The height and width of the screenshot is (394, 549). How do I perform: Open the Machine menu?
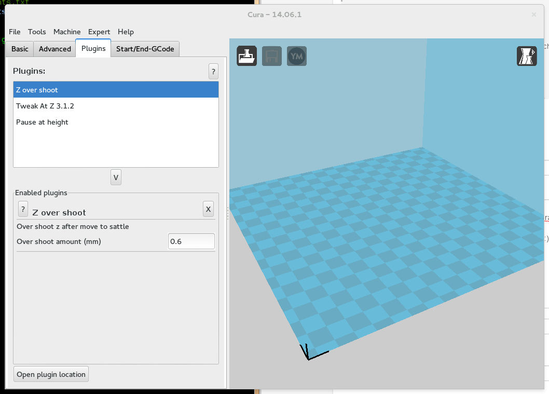coord(67,32)
